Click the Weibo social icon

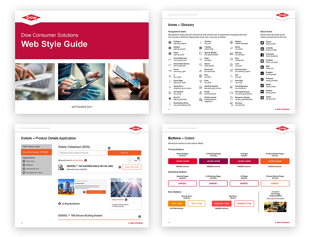pos(262,86)
